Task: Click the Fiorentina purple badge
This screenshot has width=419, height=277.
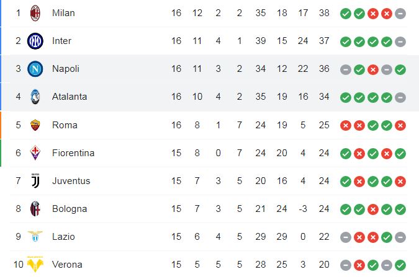Action: pos(35,152)
